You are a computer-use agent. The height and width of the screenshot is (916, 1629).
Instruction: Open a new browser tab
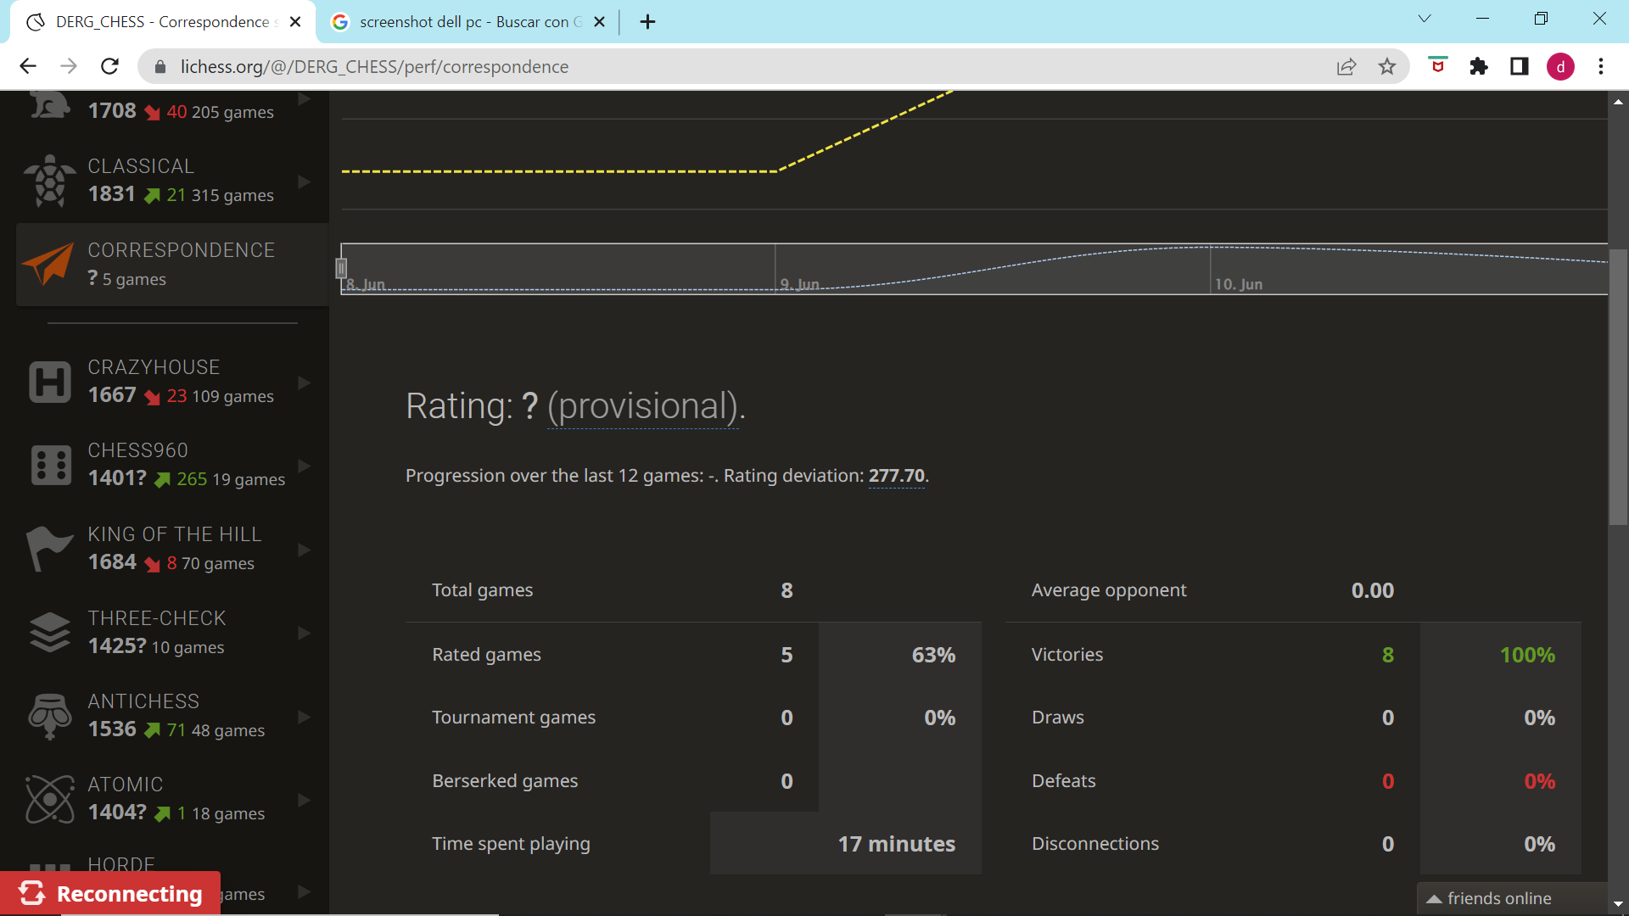click(x=647, y=22)
